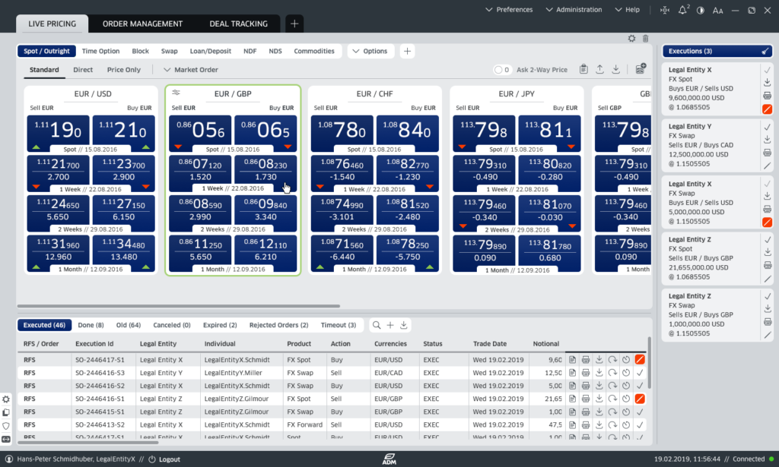The height and width of the screenshot is (467, 779).
Task: Click the Logout button
Action: click(x=164, y=459)
